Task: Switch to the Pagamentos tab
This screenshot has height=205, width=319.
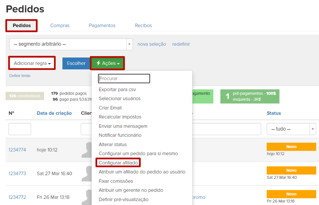Action: (102, 25)
